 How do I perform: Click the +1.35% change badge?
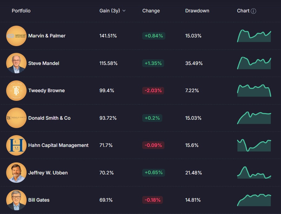(x=153, y=63)
